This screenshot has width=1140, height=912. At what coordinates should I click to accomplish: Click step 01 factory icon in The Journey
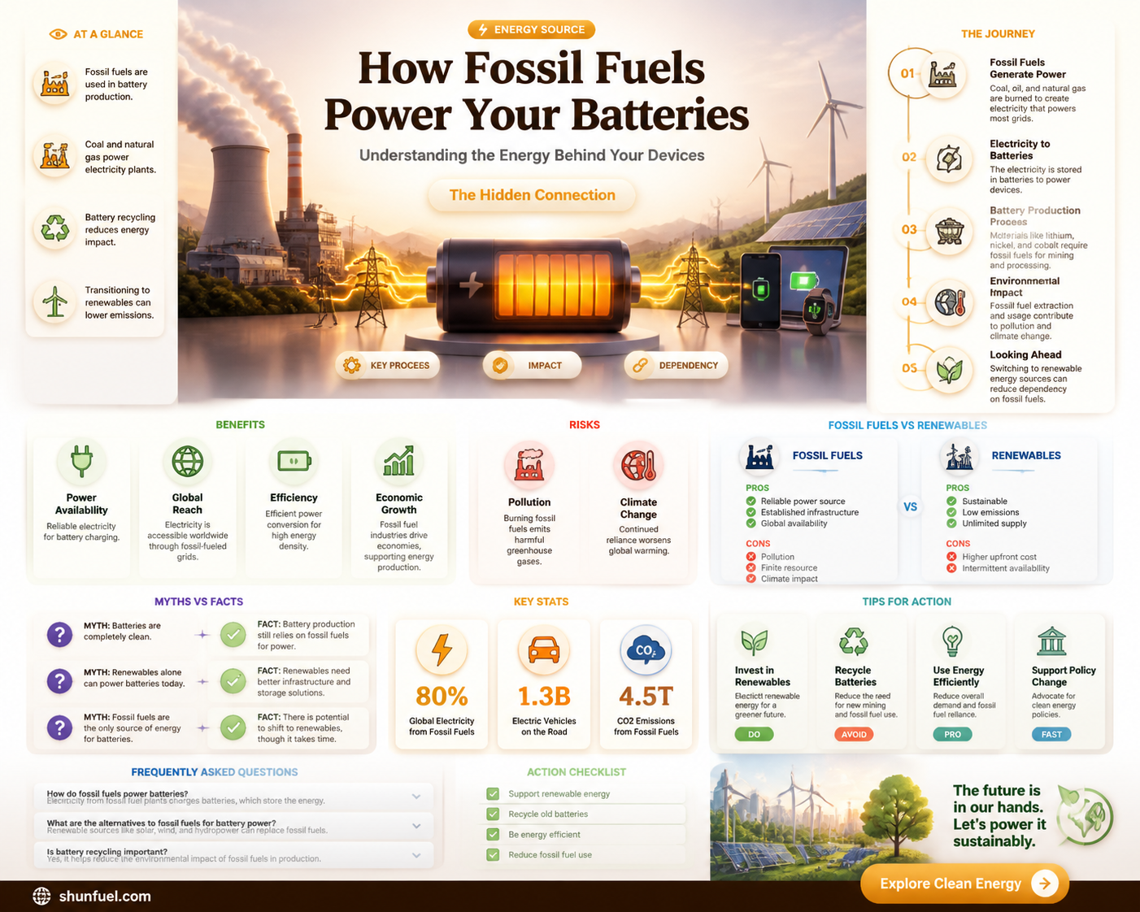(942, 75)
